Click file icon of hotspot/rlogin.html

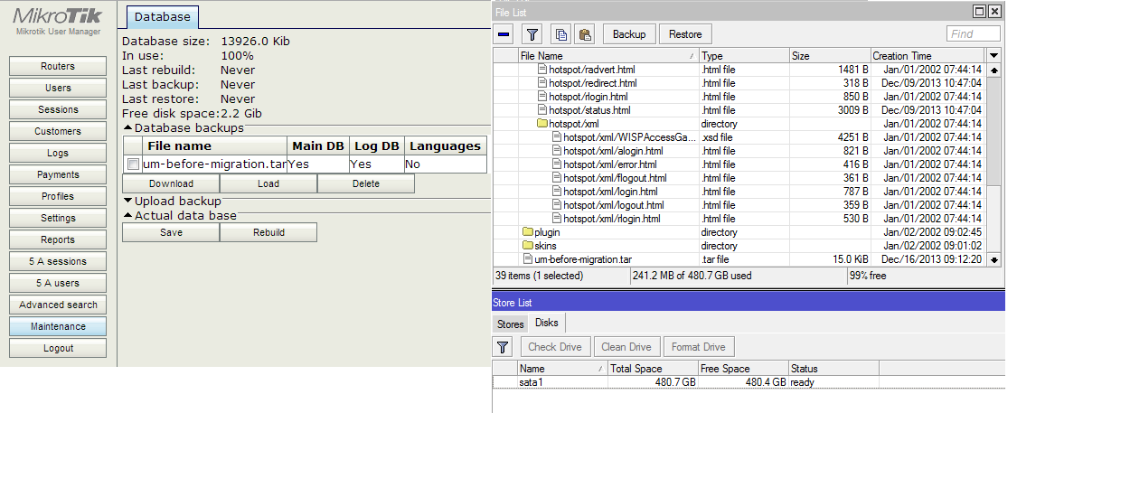pyautogui.click(x=542, y=97)
